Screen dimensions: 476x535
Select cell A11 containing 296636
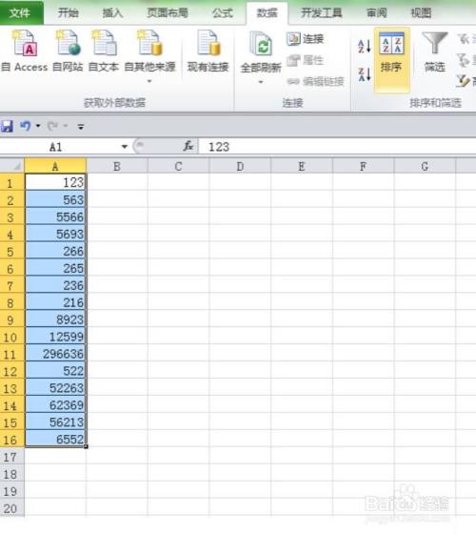55,354
